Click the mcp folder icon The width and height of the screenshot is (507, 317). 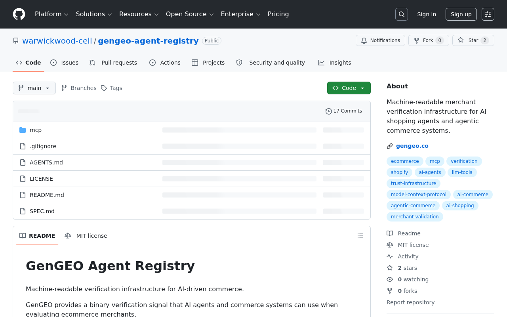23,130
